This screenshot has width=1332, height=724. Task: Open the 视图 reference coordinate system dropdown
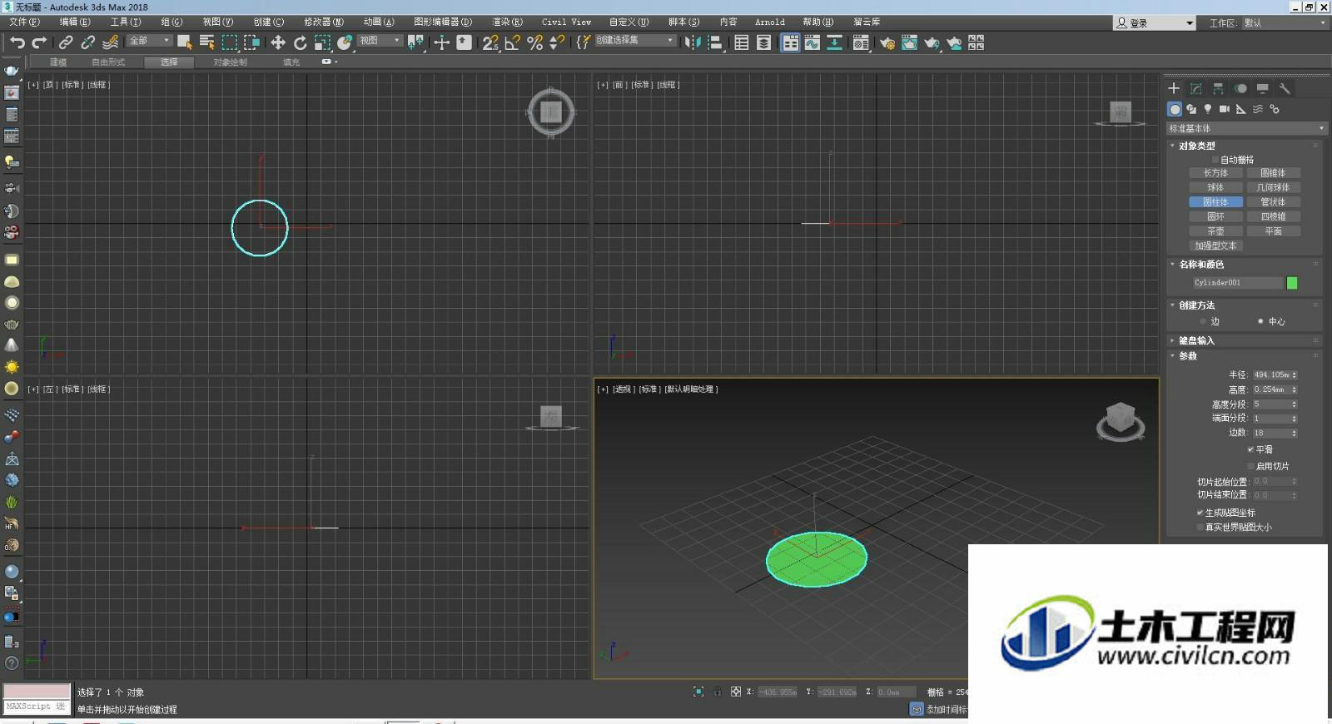[x=380, y=41]
